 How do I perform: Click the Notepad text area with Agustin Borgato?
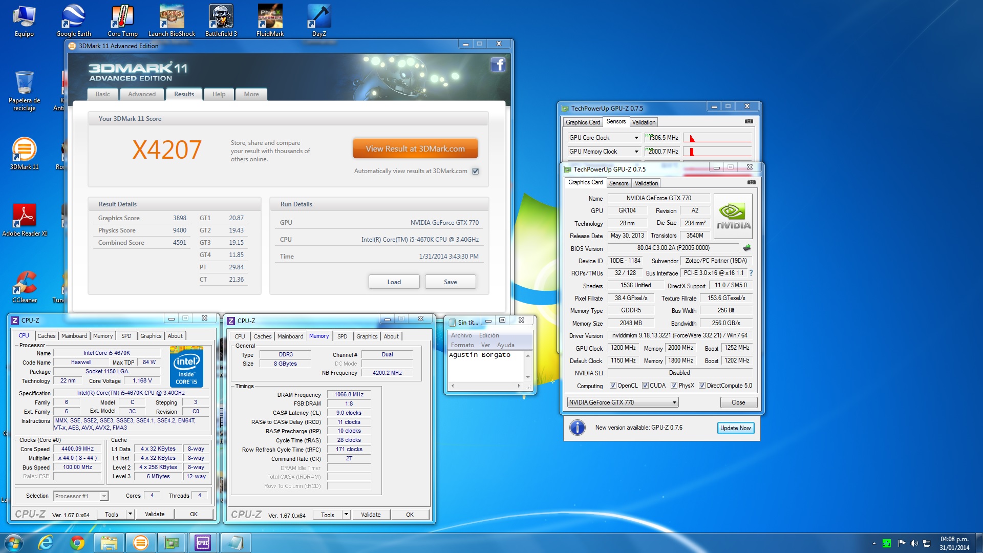click(x=485, y=366)
